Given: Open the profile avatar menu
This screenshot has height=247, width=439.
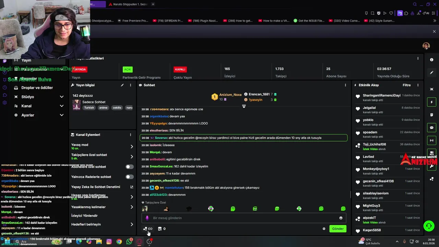Looking at the screenshot, I should pos(426,46).
